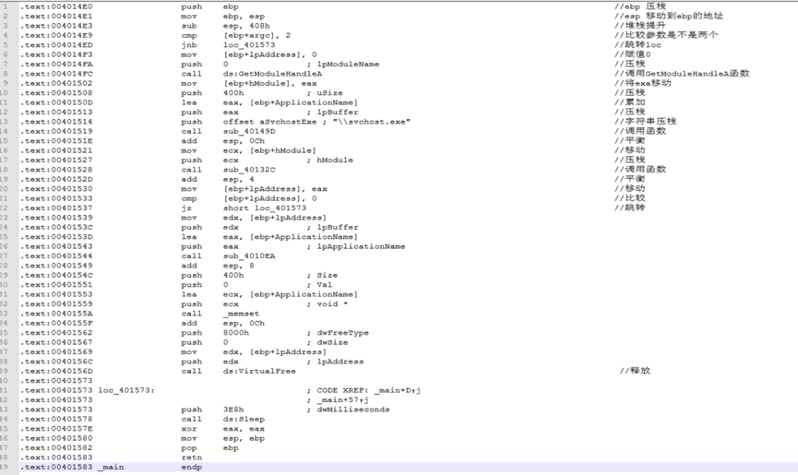
Task: Select the '//释放' annotation
Action: click(x=635, y=372)
